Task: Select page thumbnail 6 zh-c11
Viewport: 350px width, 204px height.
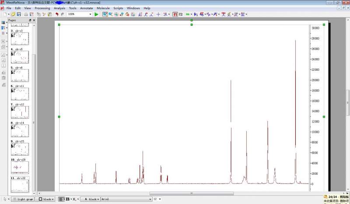Action: pyautogui.click(x=20, y=94)
